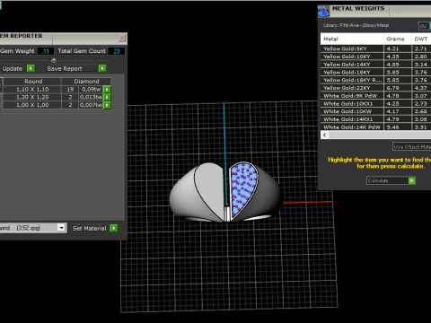Click the Metal column header
The height and width of the screenshot is (323, 431).
pyautogui.click(x=352, y=39)
